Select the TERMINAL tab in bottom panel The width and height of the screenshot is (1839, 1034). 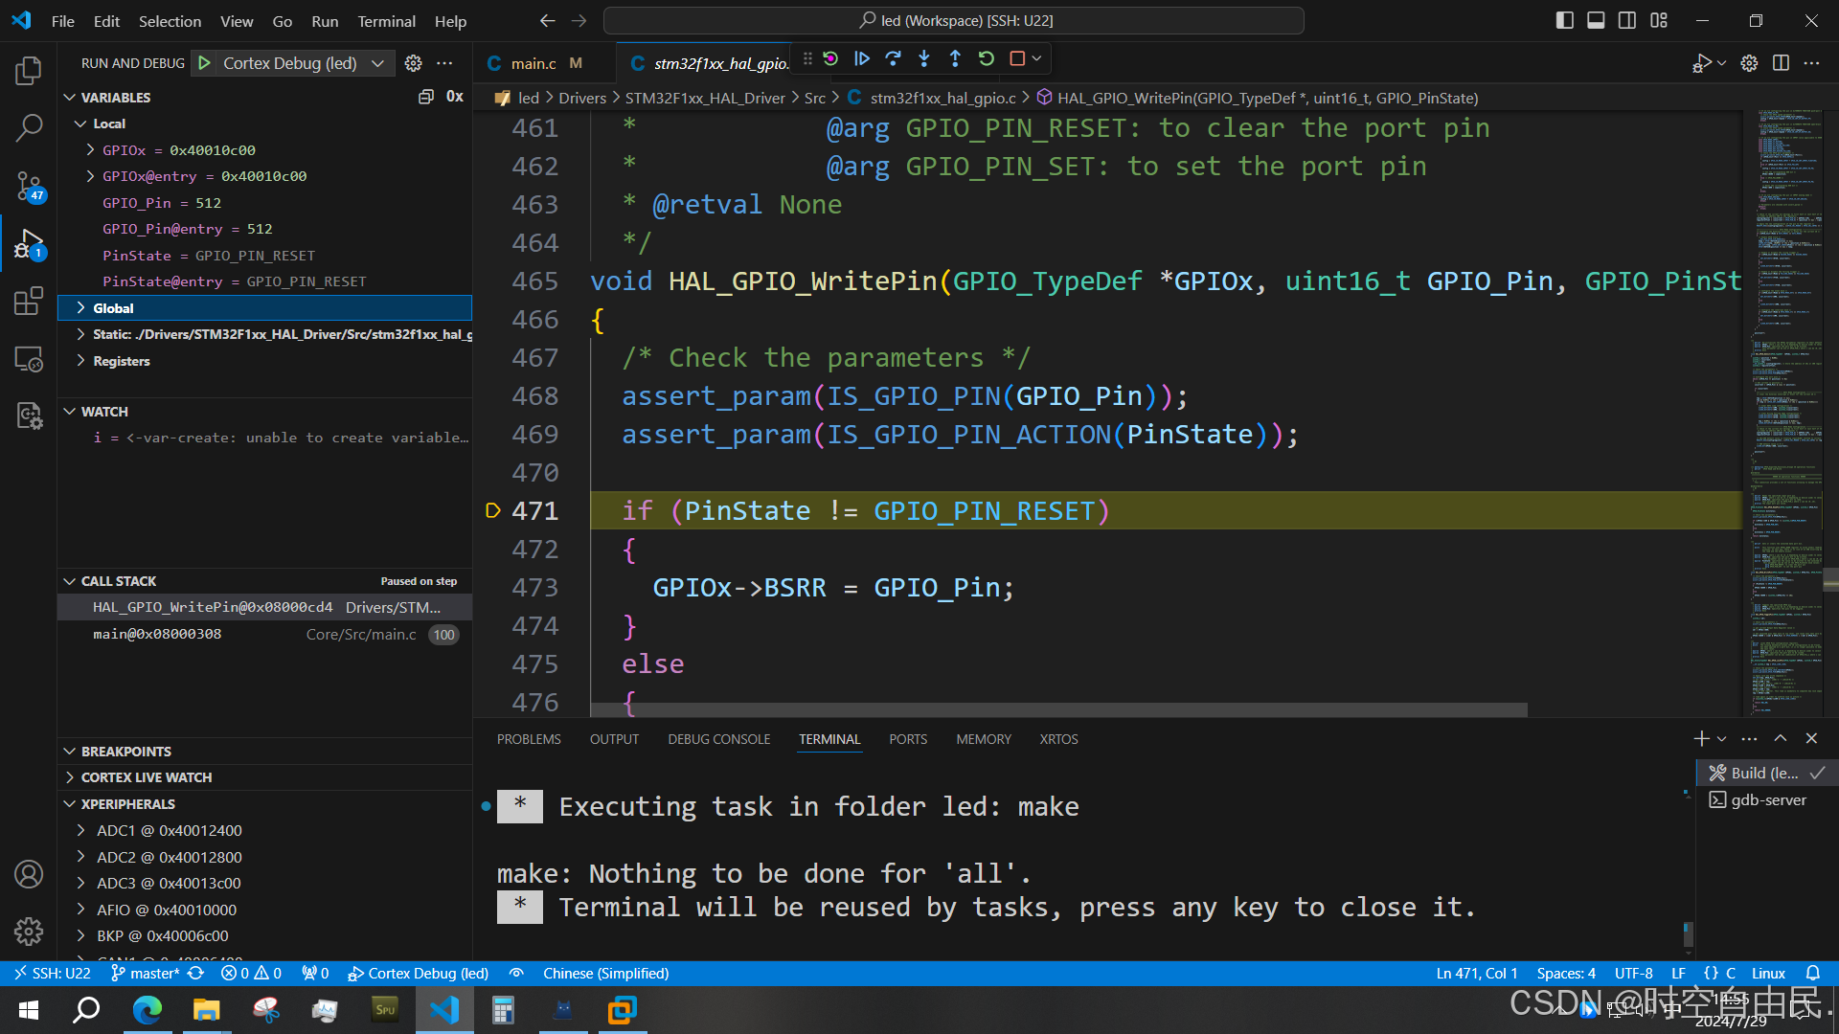(829, 738)
